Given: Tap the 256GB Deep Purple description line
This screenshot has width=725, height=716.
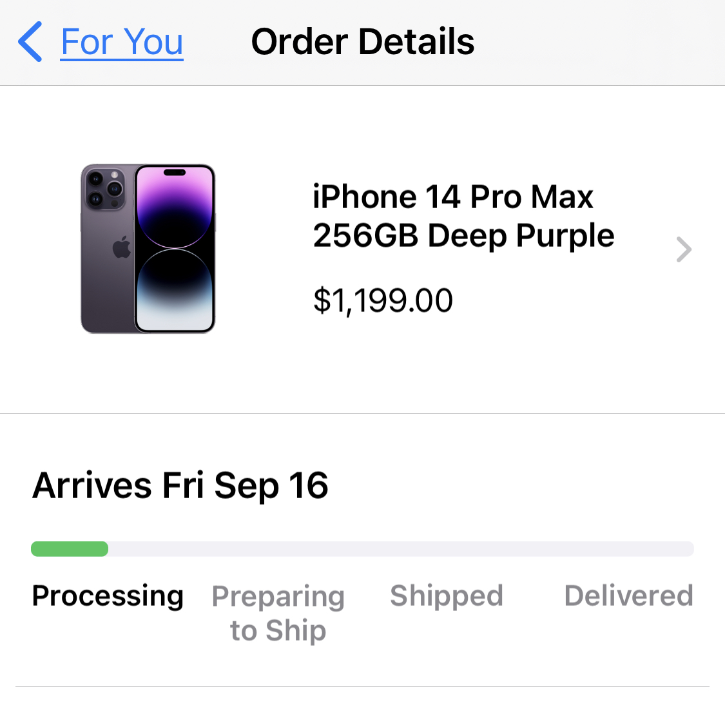Looking at the screenshot, I should [x=463, y=235].
